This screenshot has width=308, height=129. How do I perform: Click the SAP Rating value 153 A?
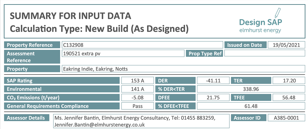tap(138, 81)
